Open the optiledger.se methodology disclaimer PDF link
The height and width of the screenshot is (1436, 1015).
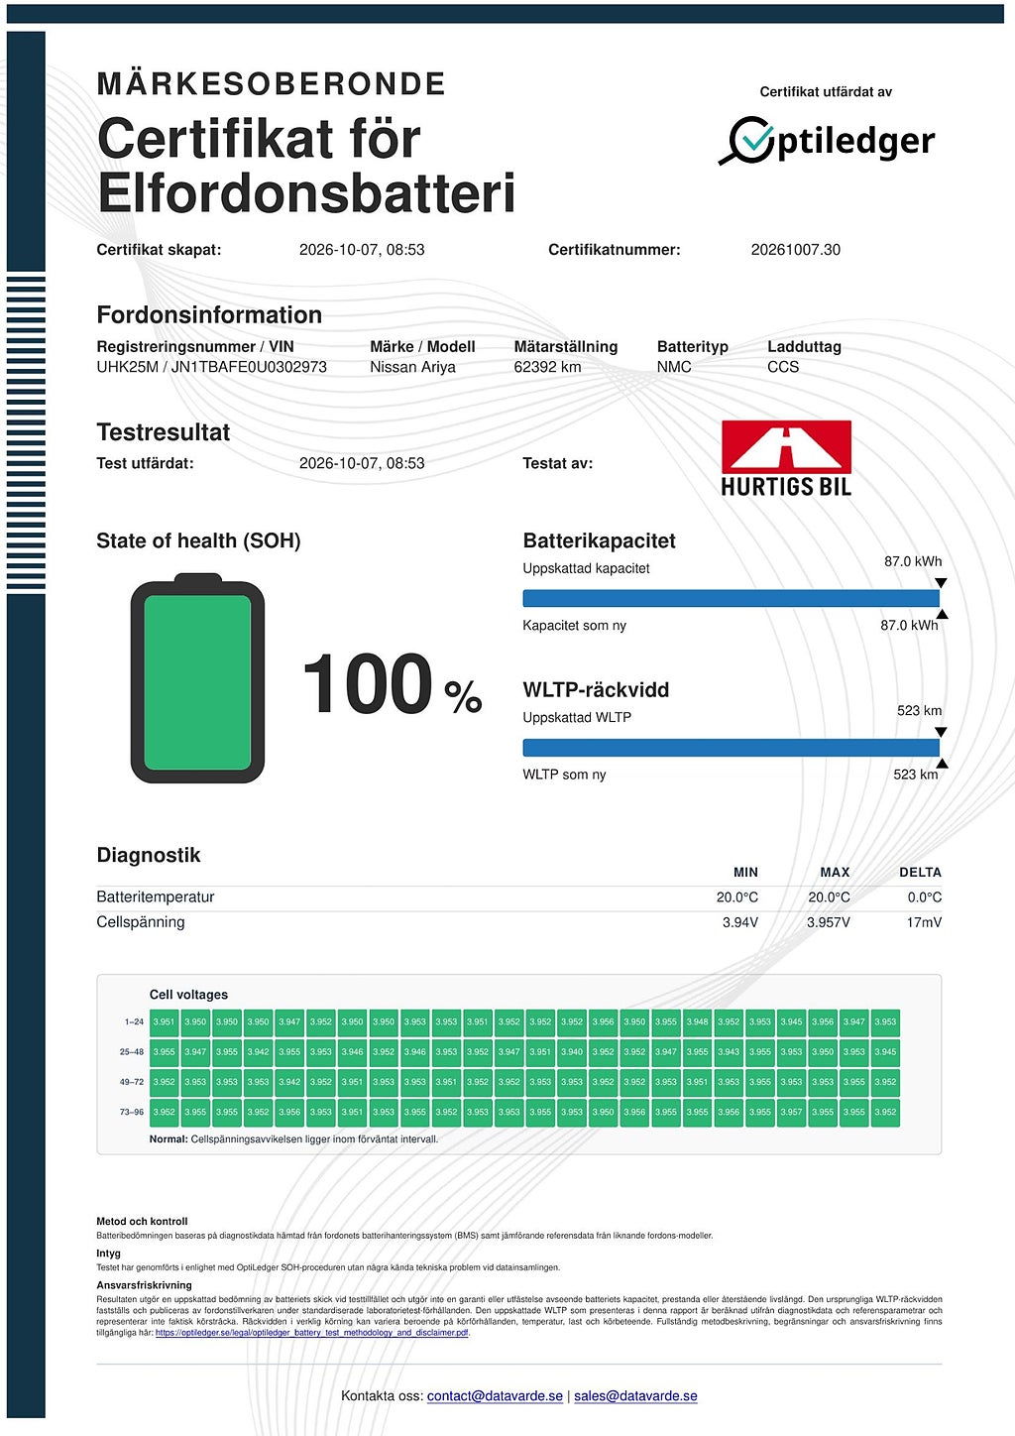[312, 1333]
